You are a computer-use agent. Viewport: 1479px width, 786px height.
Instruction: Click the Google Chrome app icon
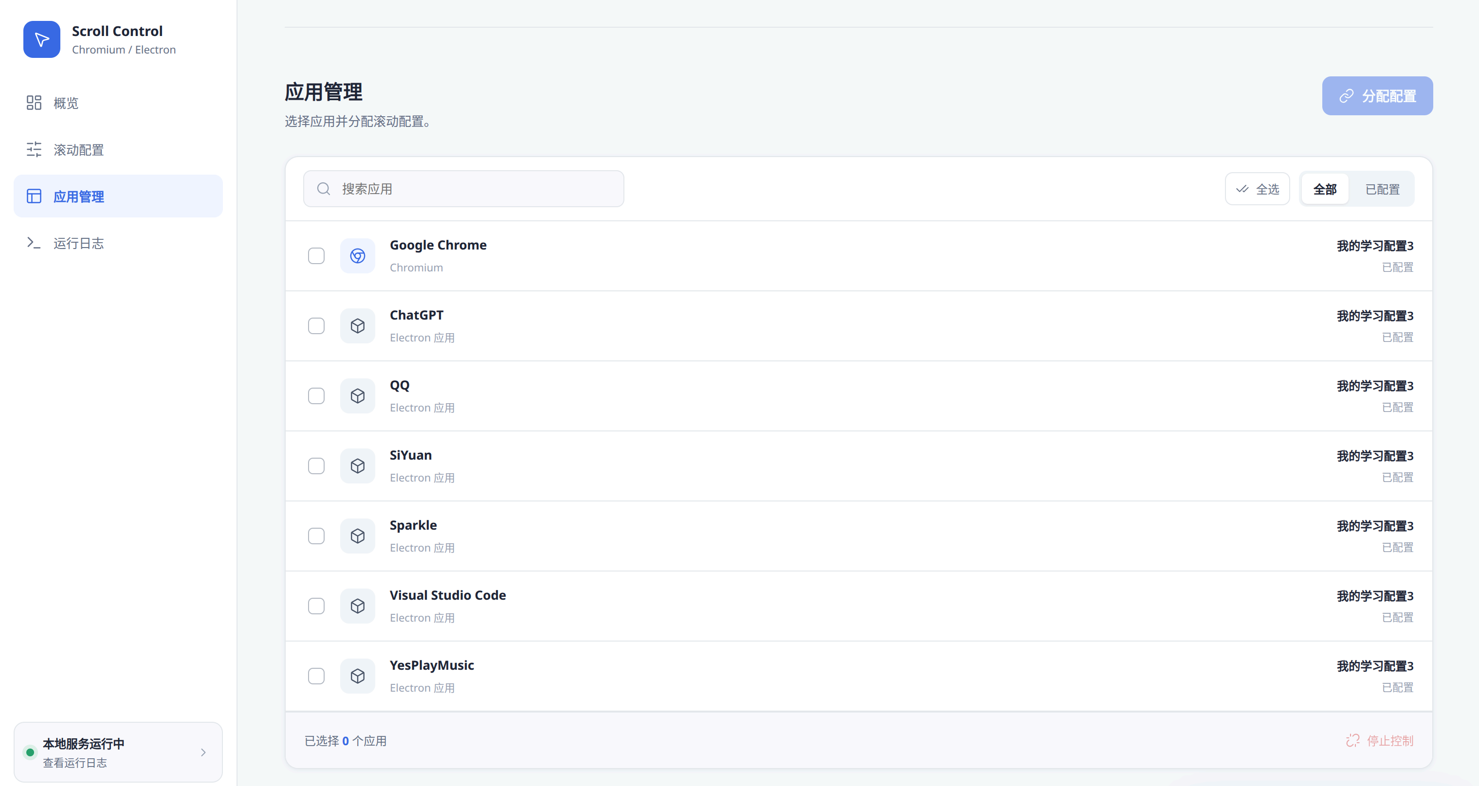pos(358,256)
